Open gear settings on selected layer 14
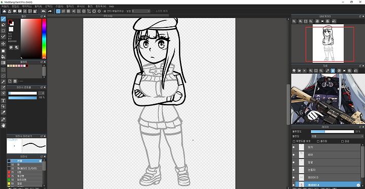The height and width of the screenshot is (189, 365). coord(358,185)
